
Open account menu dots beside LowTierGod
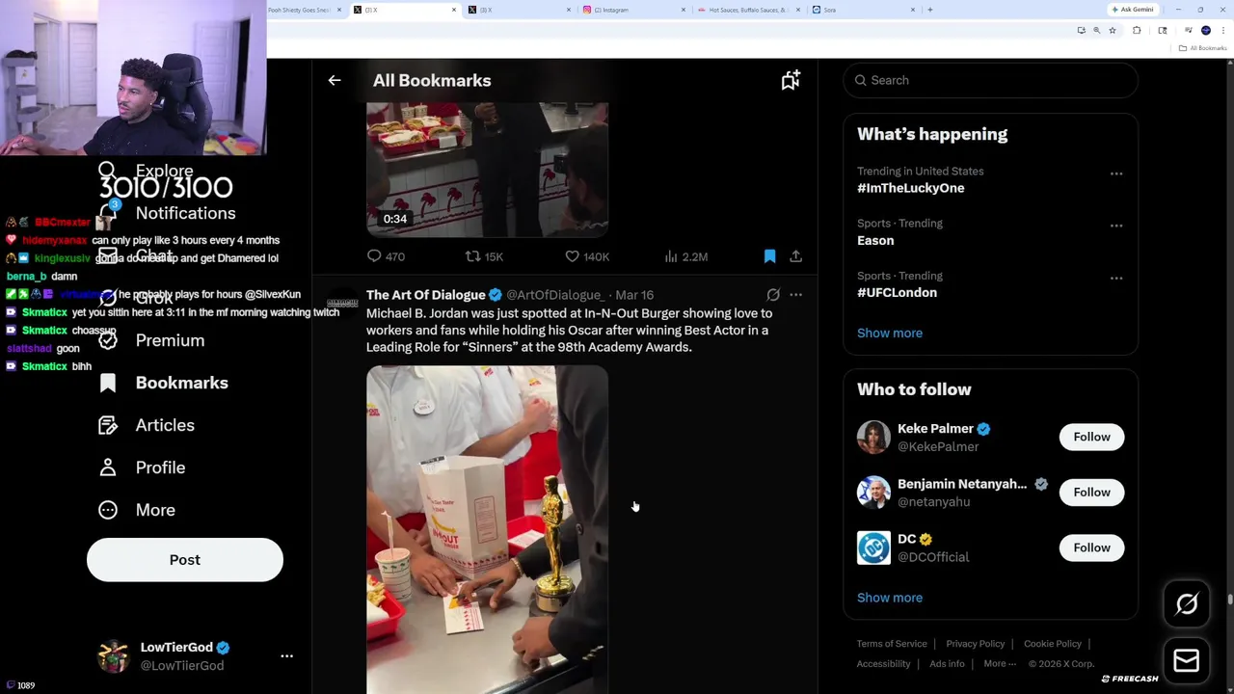286,656
